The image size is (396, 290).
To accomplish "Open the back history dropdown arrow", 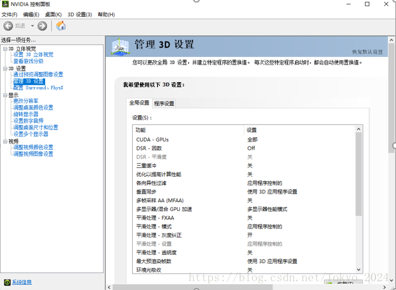I will [33, 26].
